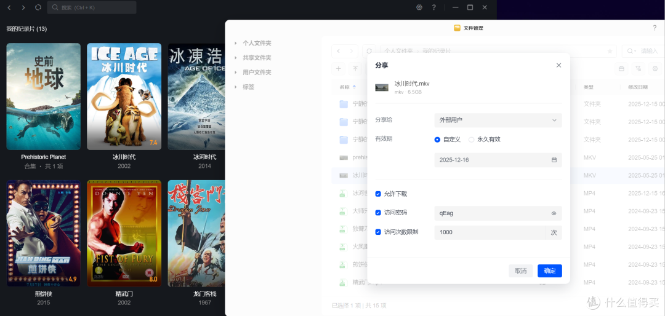The height and width of the screenshot is (316, 665).
Task: Open the calendar icon in date field
Action: pyautogui.click(x=554, y=160)
